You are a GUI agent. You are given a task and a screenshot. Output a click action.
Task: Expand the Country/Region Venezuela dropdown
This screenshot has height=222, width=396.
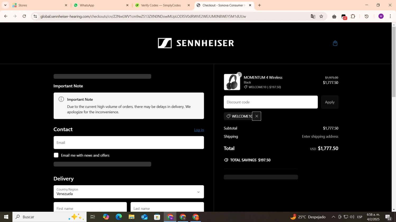point(129,192)
